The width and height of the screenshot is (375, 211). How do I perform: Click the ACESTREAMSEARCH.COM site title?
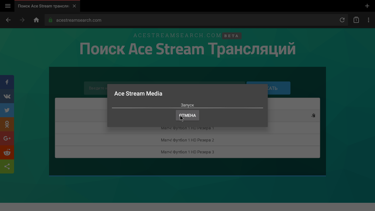[x=178, y=35]
